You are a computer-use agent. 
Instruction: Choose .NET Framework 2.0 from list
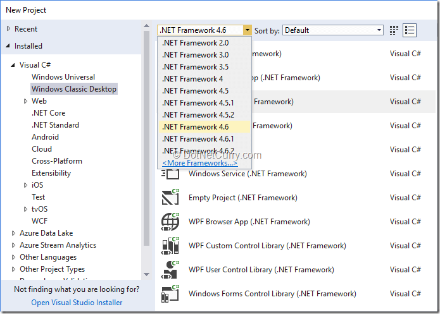(204, 43)
